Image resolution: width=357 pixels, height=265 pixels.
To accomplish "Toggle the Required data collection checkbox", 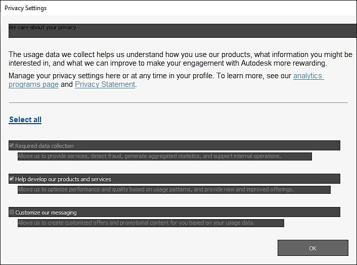I will [x=12, y=145].
